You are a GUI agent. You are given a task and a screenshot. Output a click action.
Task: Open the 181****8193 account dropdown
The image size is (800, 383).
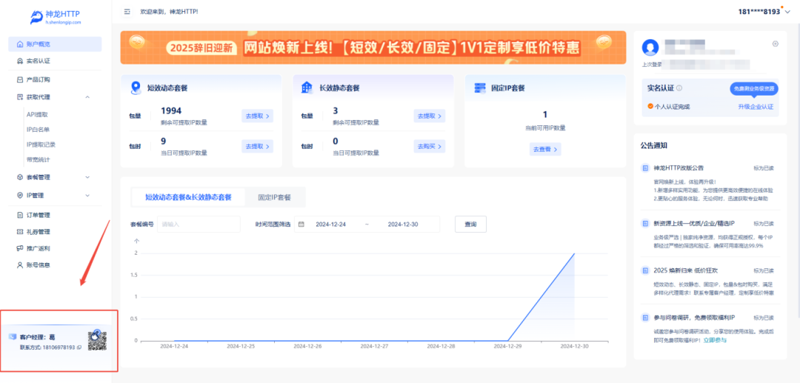pos(765,11)
